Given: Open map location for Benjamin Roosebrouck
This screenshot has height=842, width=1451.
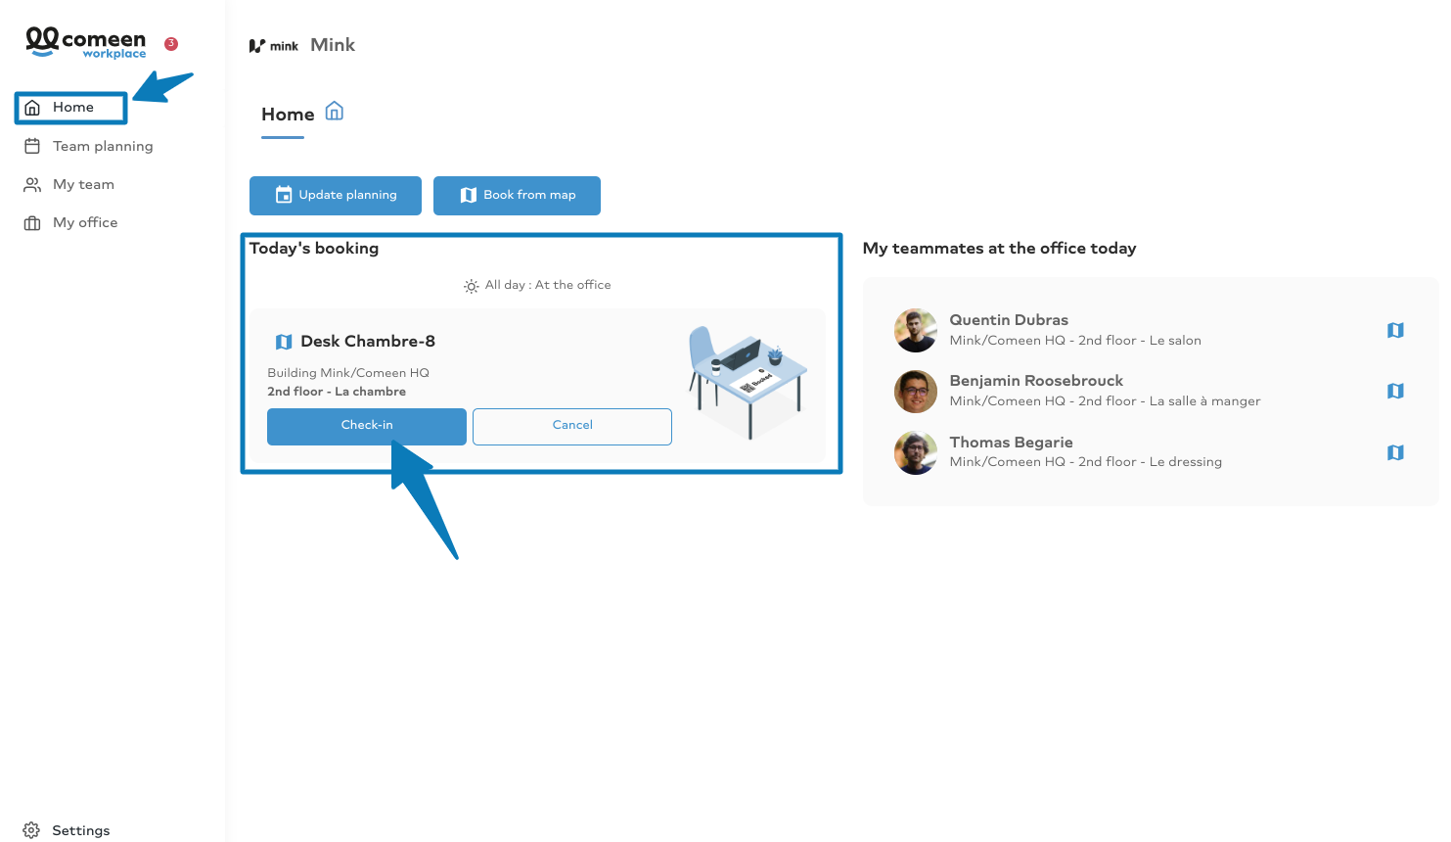Looking at the screenshot, I should click(1395, 391).
